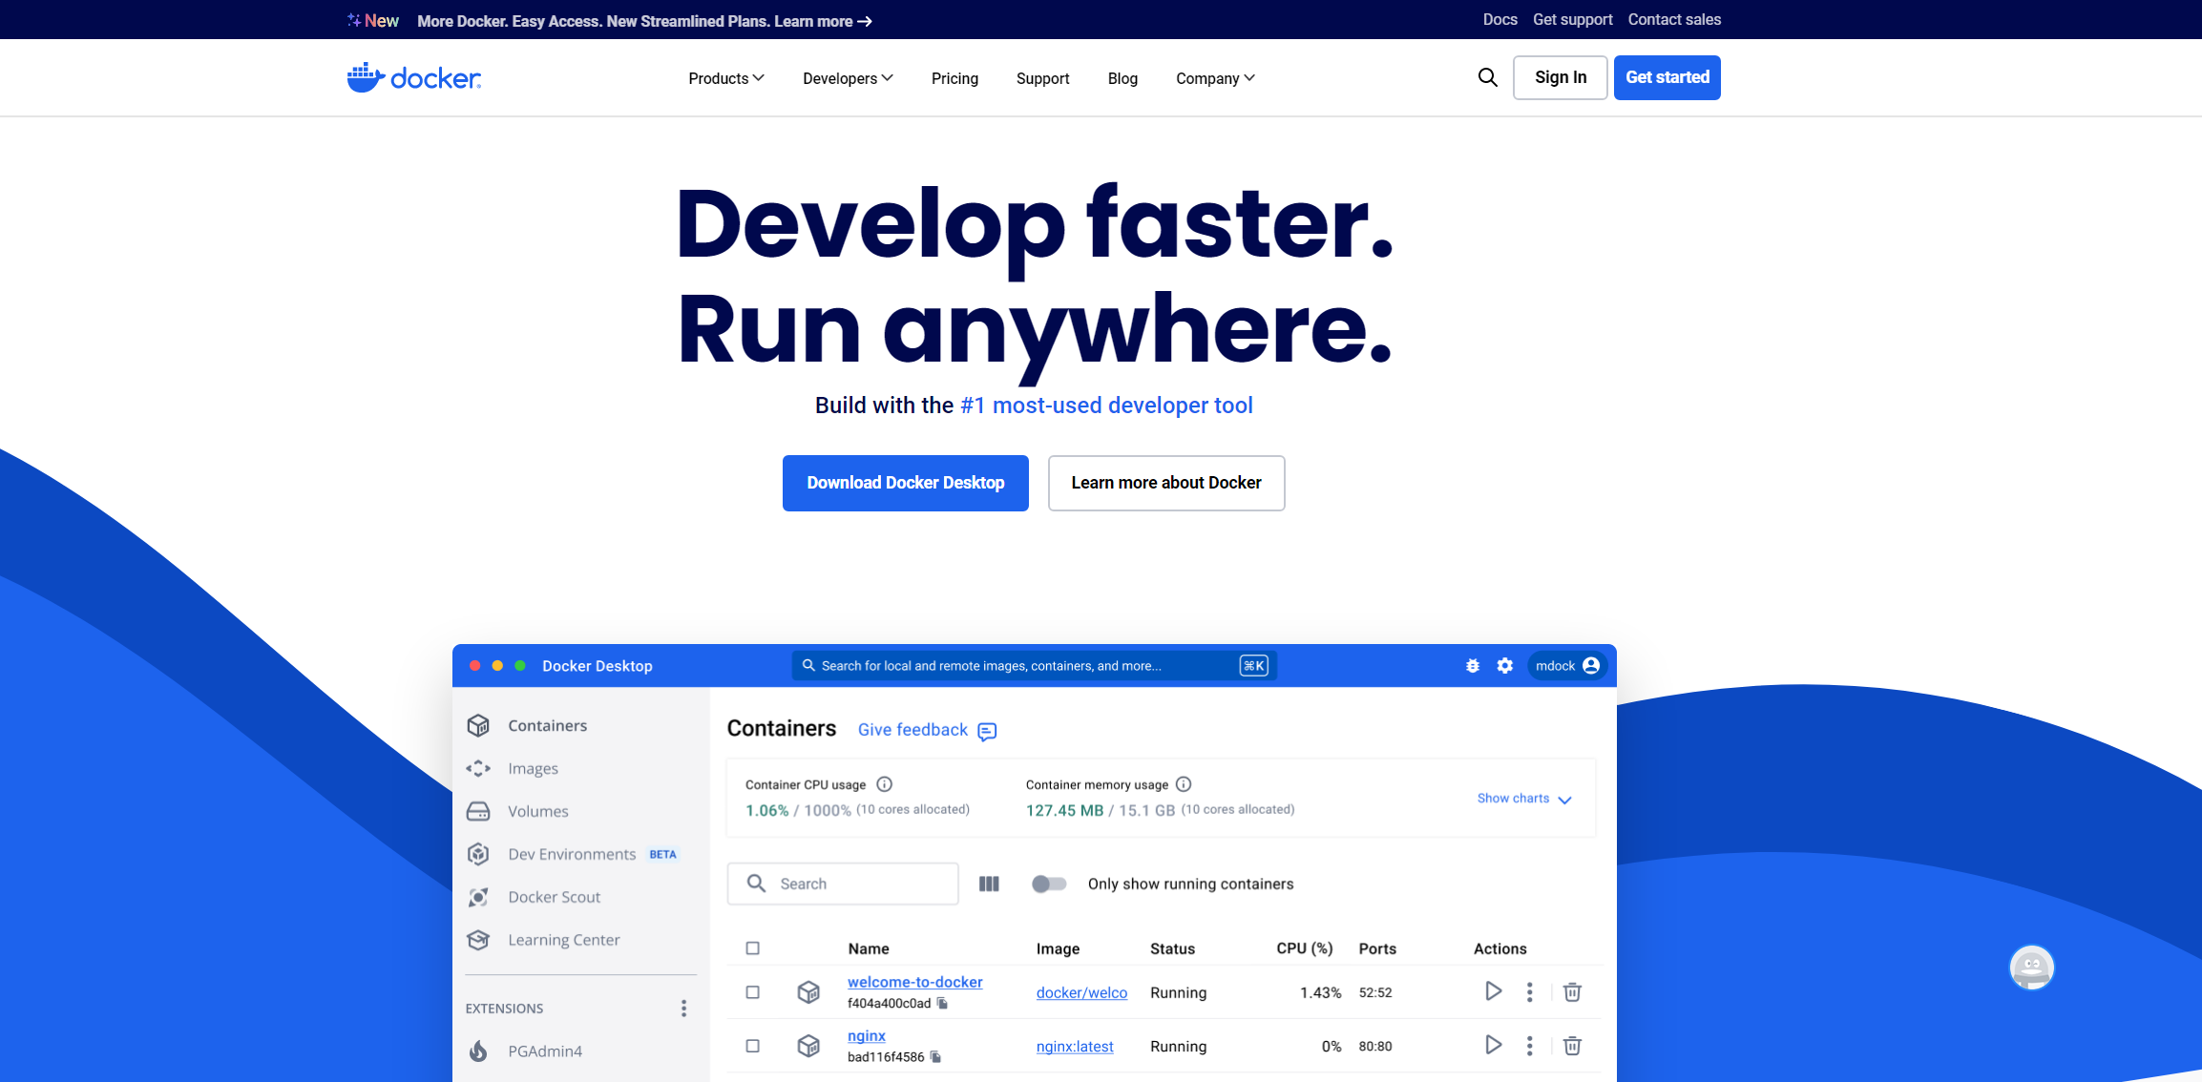
Task: Delete the welcome-to-docker container
Action: click(x=1572, y=992)
